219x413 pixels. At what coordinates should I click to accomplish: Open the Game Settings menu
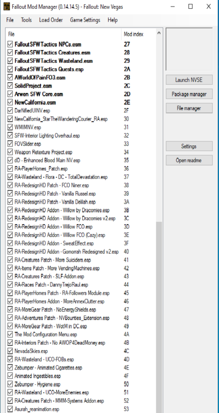click(x=85, y=20)
